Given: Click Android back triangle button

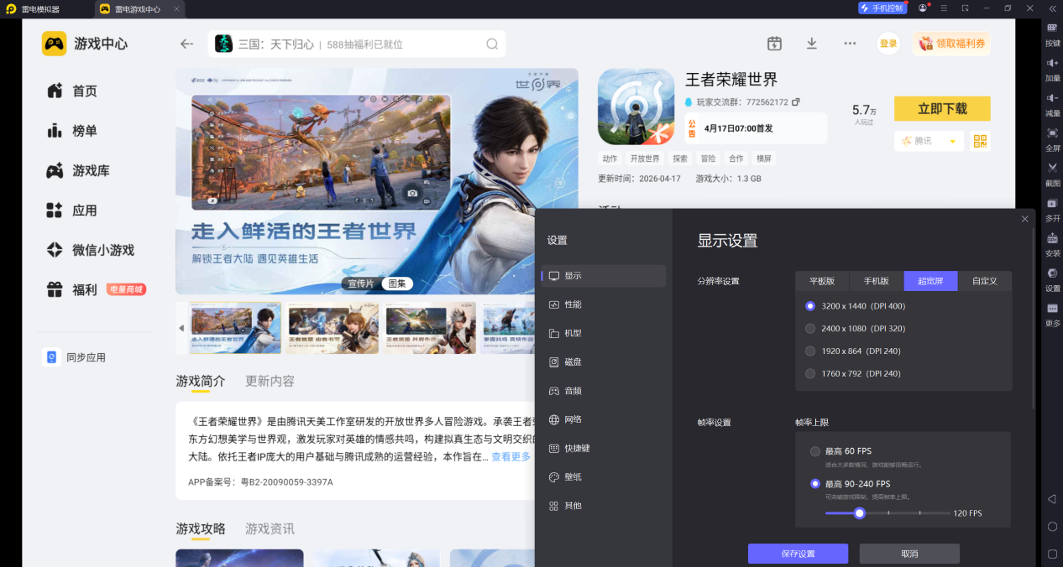Looking at the screenshot, I should 1052,498.
